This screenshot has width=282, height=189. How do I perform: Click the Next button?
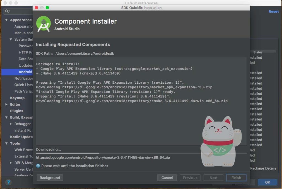tap(213, 178)
